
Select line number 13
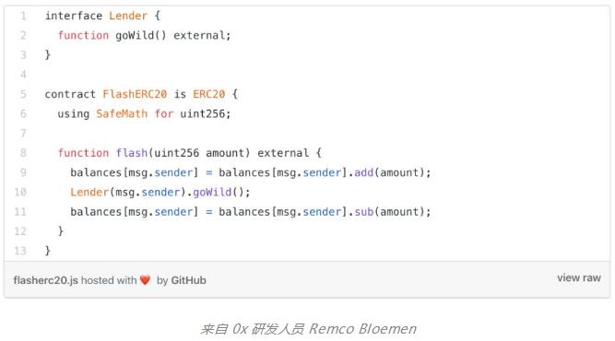tap(20, 251)
